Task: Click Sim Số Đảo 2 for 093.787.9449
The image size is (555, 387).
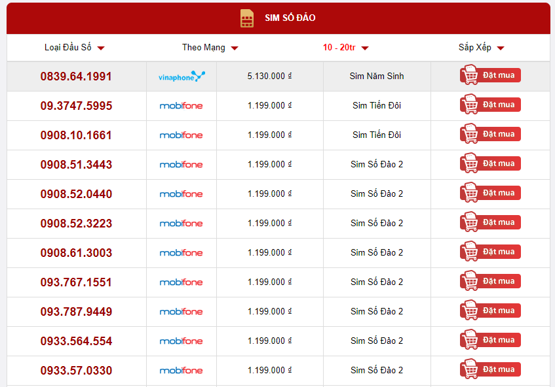Action: pyautogui.click(x=377, y=311)
